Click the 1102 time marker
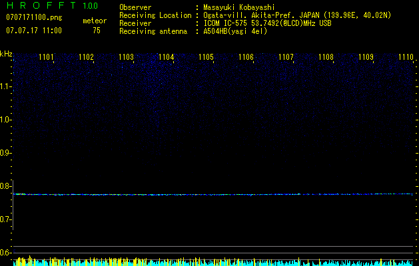Screen dimensions: 419x266 (x=86, y=57)
